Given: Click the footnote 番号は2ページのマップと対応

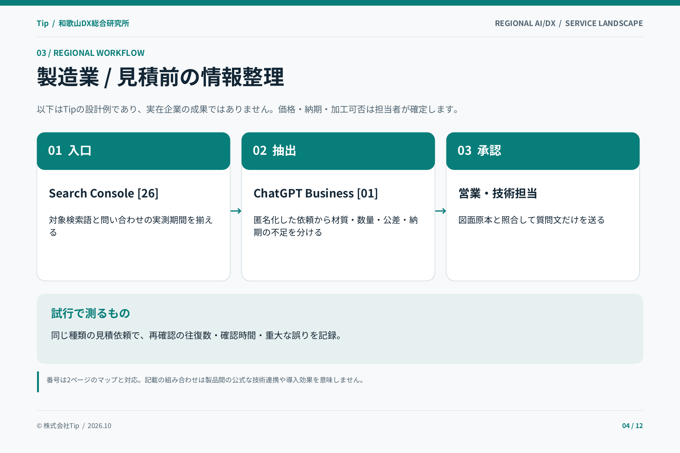Looking at the screenshot, I should pos(206,380).
